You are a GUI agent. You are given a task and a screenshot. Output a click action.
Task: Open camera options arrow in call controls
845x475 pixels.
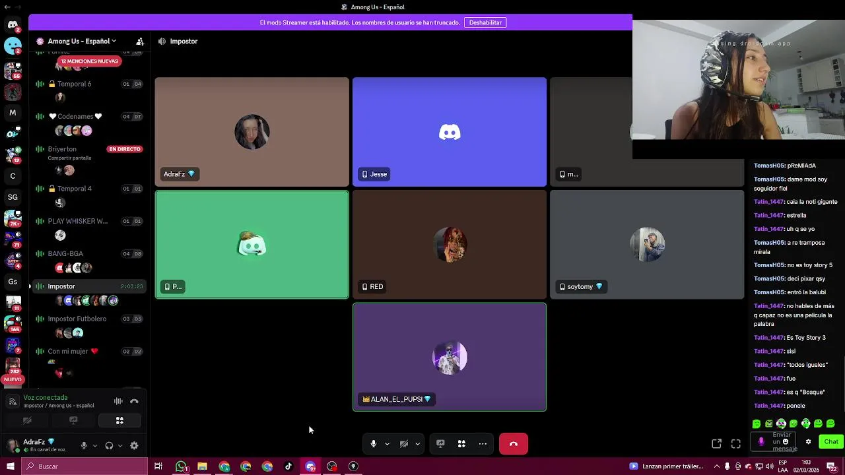tap(417, 444)
